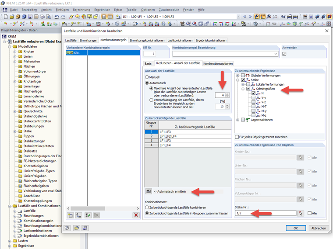Screen dimensions: 333x249
Task: Click the Y-axis view icon in the toolbar
Action: [x=221, y=24]
